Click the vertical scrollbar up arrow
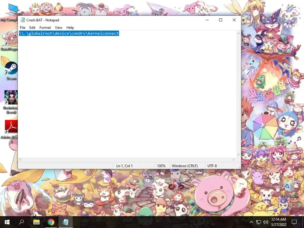The width and height of the screenshot is (304, 228). 238,33
